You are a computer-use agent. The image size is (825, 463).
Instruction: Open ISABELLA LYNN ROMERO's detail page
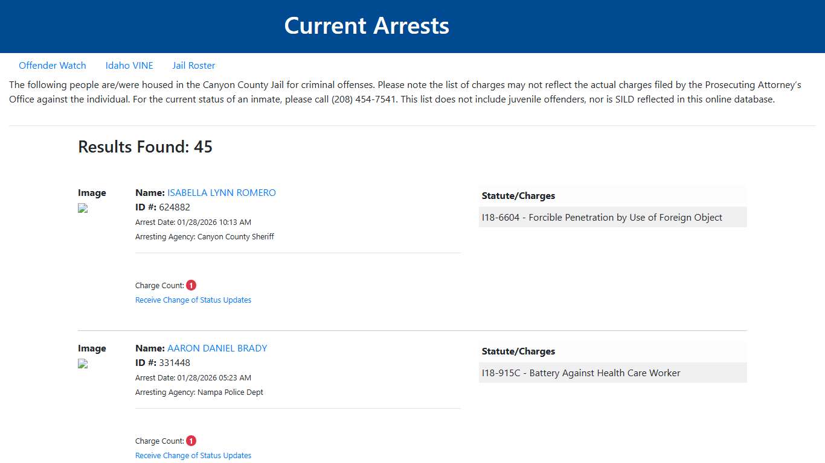pos(221,192)
